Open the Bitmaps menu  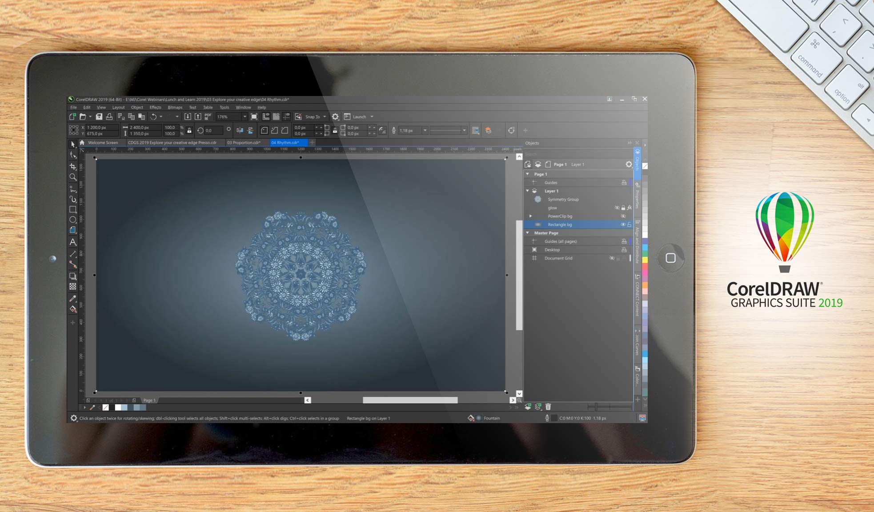tap(175, 107)
